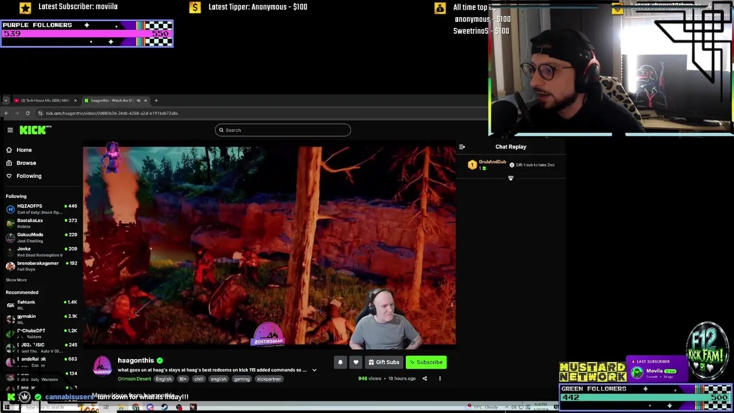Click the share icon next to 18 hours ago
734x413 pixels.
(424, 379)
